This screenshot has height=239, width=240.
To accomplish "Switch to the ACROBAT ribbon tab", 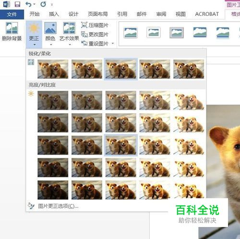I will (207, 14).
